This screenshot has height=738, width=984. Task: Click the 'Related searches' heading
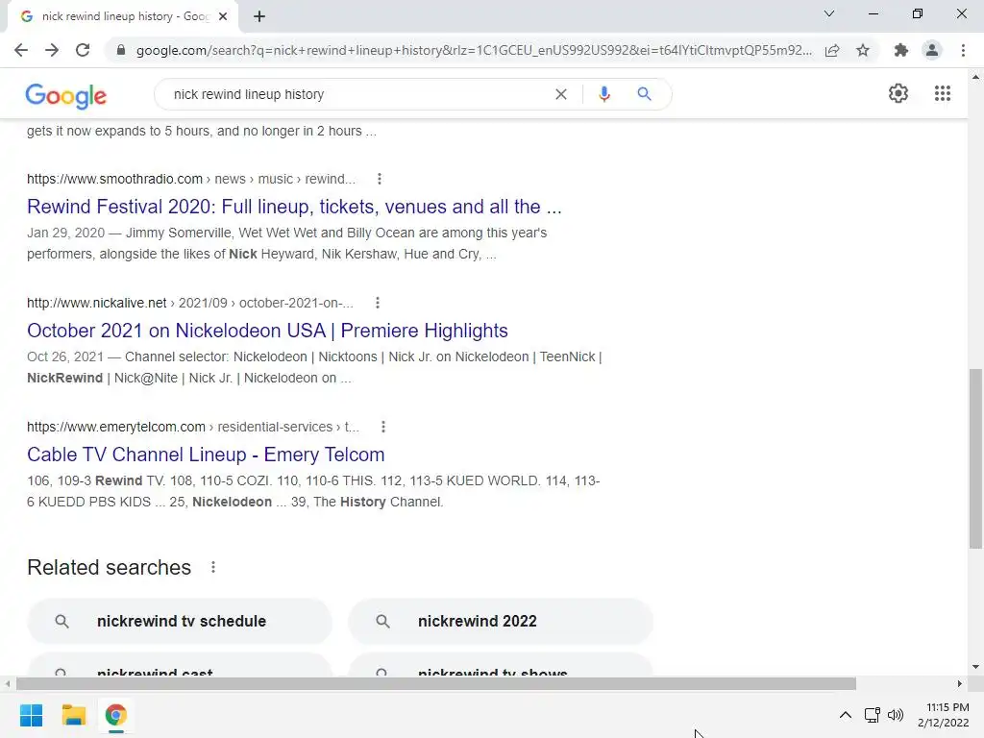(110, 567)
